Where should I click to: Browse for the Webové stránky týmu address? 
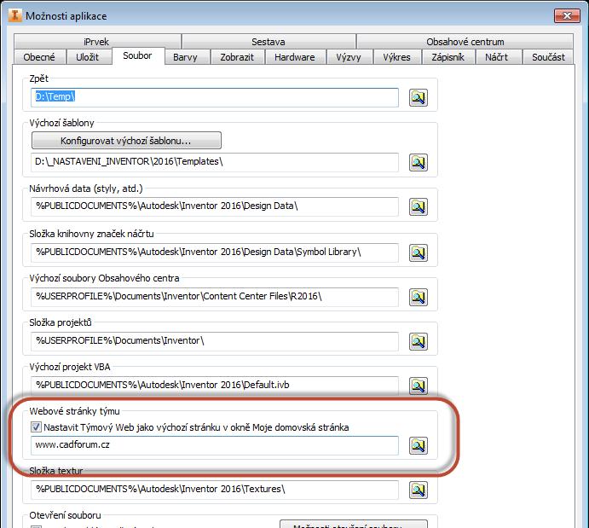(418, 445)
